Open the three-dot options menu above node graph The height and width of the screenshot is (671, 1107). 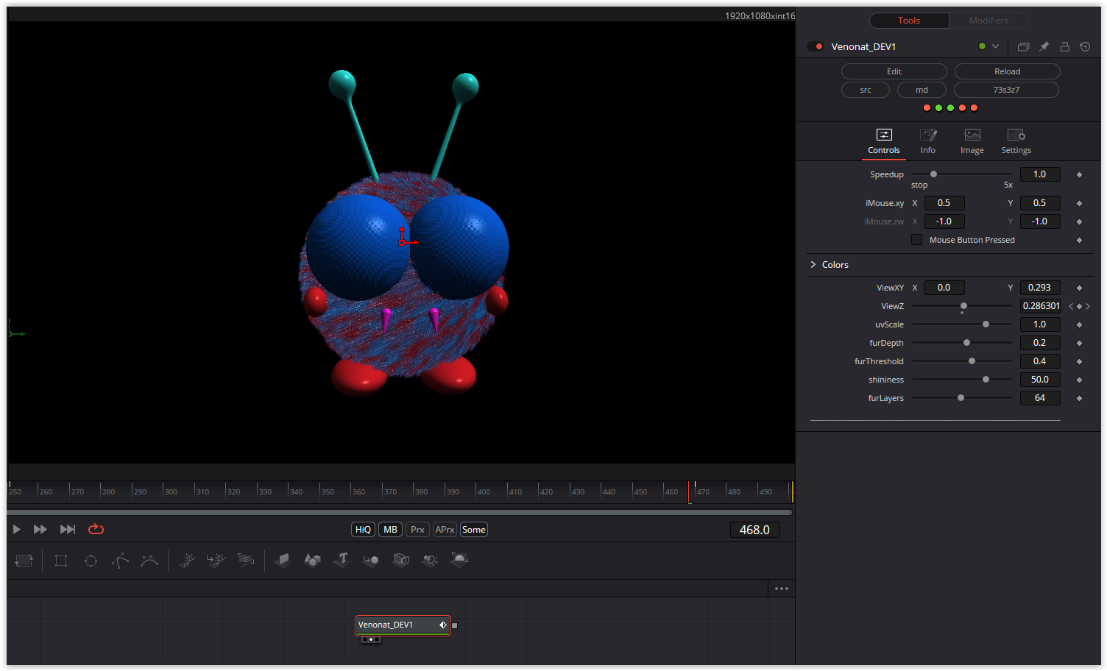(782, 589)
